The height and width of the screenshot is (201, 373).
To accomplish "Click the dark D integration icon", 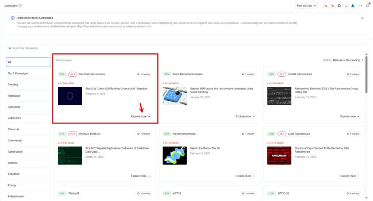I will point(339,6).
